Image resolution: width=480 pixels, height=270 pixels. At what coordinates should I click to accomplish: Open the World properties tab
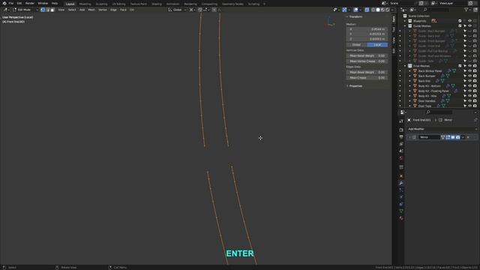pyautogui.click(x=401, y=158)
